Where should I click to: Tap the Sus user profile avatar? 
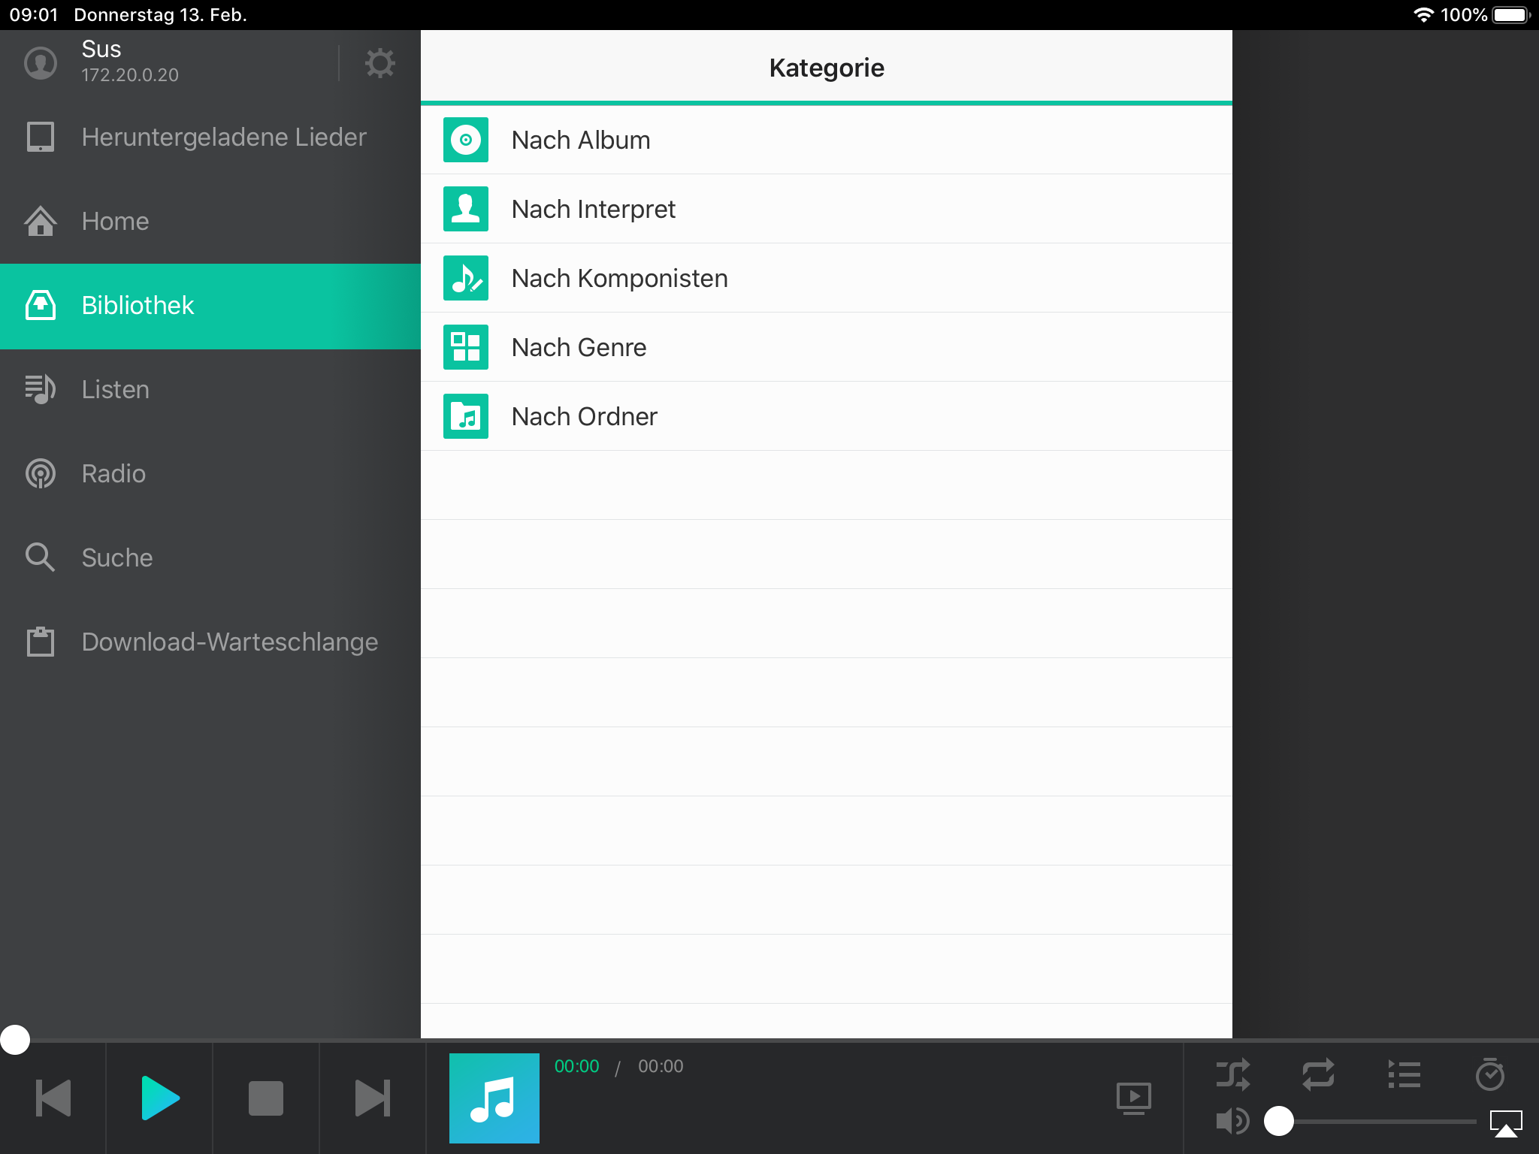coord(41,63)
